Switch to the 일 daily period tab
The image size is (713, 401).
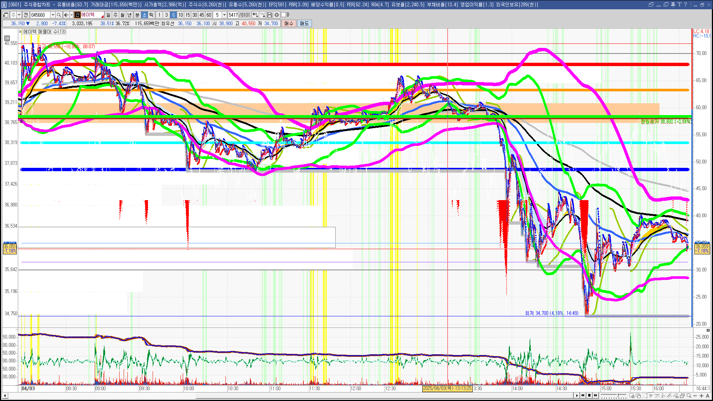(x=108, y=15)
